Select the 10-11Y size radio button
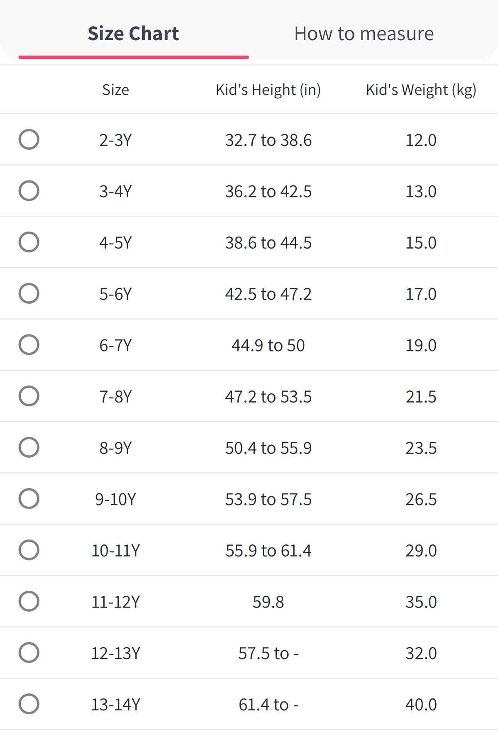Viewport: 498px width, 744px height. point(29,550)
